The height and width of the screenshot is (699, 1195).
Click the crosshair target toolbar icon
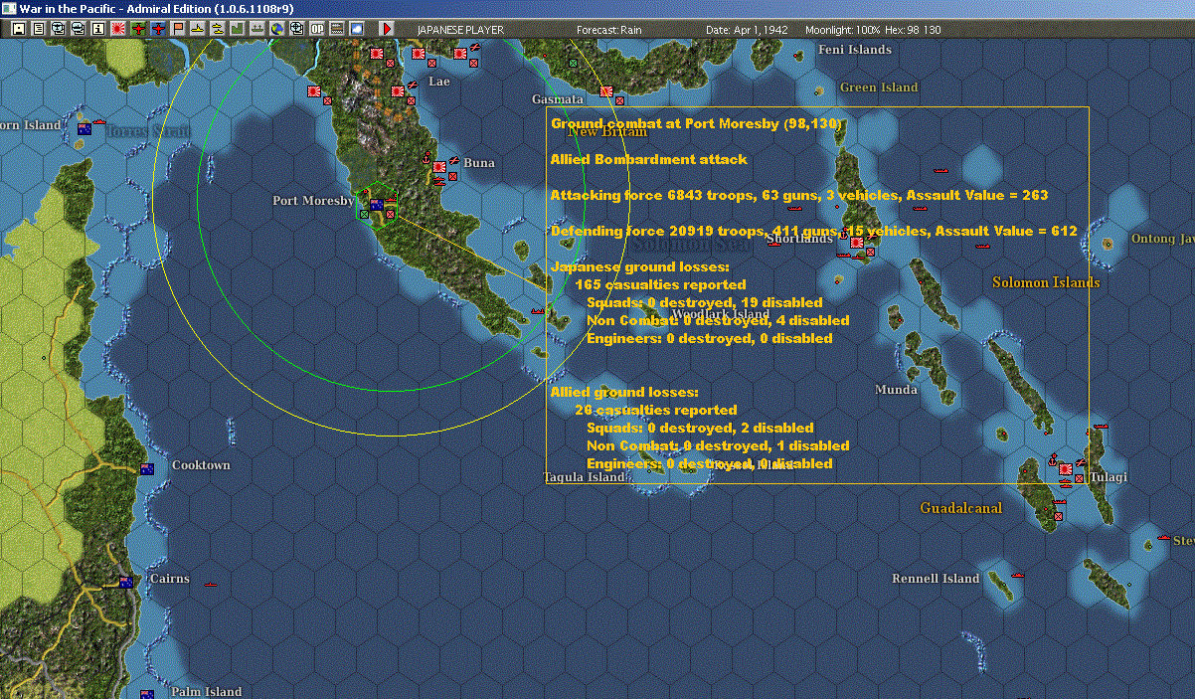pyautogui.click(x=297, y=29)
